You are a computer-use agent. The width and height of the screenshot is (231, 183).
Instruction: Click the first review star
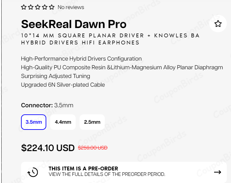pos(24,7)
